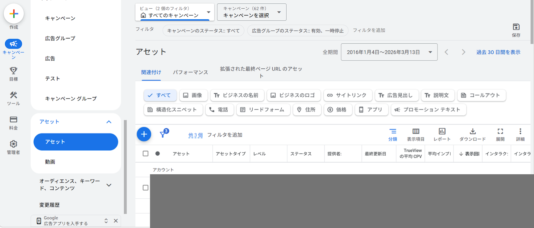The height and width of the screenshot is (228, 534).
Task: Click the 広告グループのステータス filter chip
Action: pos(298,30)
